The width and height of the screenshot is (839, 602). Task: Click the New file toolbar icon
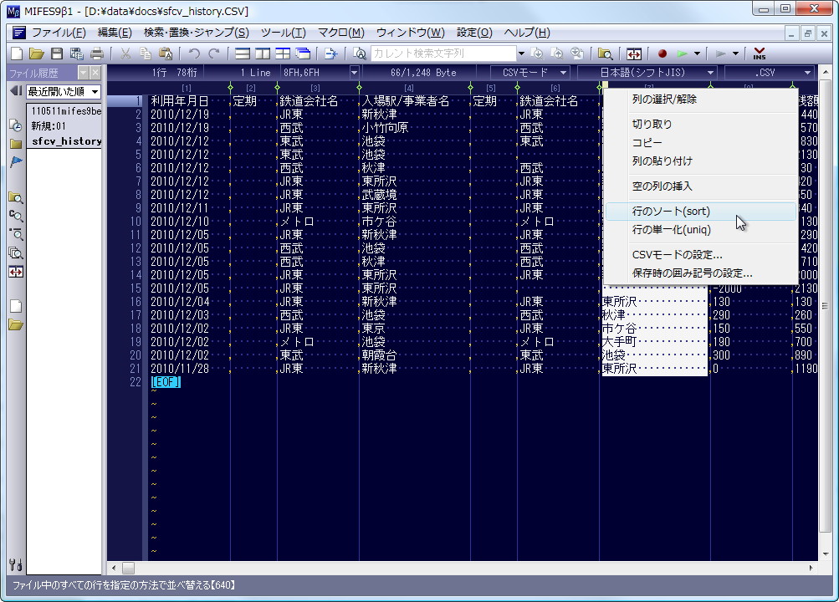(17, 54)
